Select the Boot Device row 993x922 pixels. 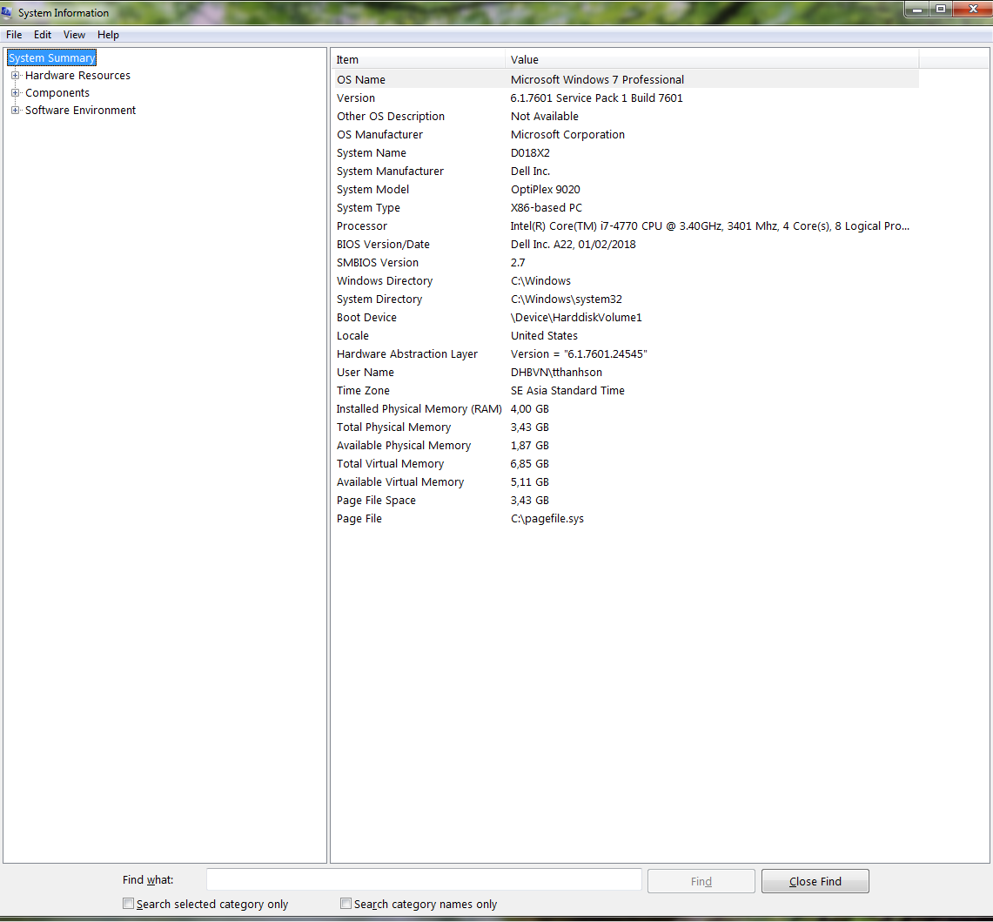tap(626, 318)
